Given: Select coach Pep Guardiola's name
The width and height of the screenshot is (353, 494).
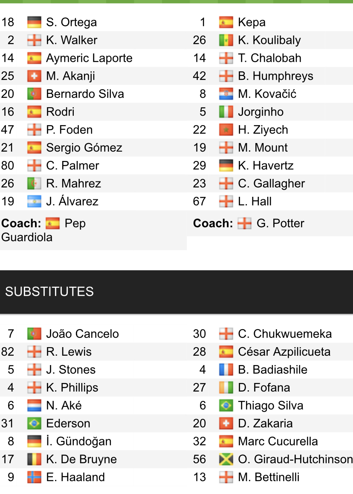Looking at the screenshot, I should [x=43, y=230].
